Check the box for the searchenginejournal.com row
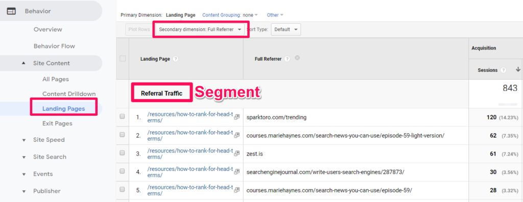This screenshot has height=202, width=523. (122, 171)
